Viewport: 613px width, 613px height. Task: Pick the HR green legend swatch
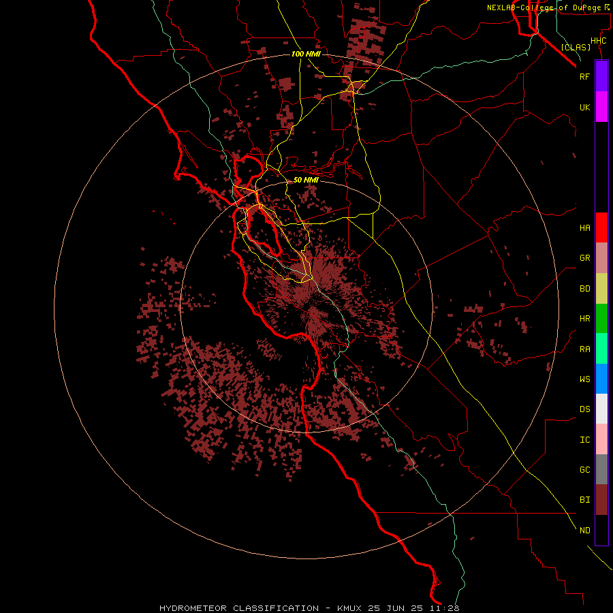[601, 318]
